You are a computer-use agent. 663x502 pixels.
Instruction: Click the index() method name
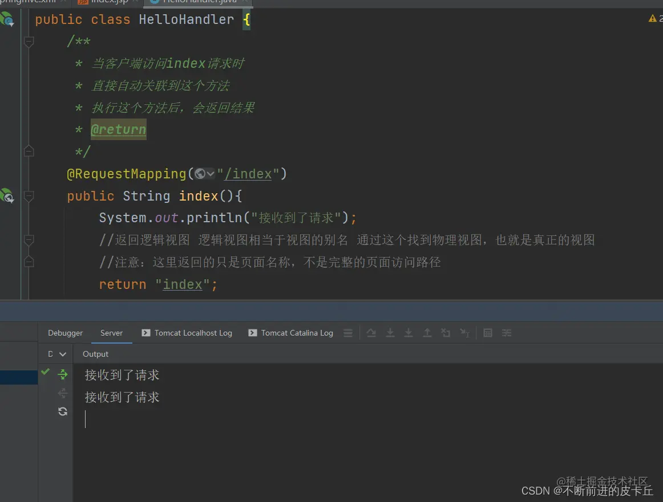click(198, 196)
